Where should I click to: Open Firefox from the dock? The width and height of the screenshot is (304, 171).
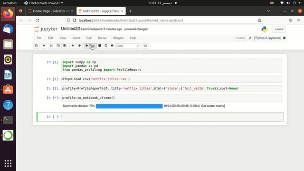click(x=8, y=14)
